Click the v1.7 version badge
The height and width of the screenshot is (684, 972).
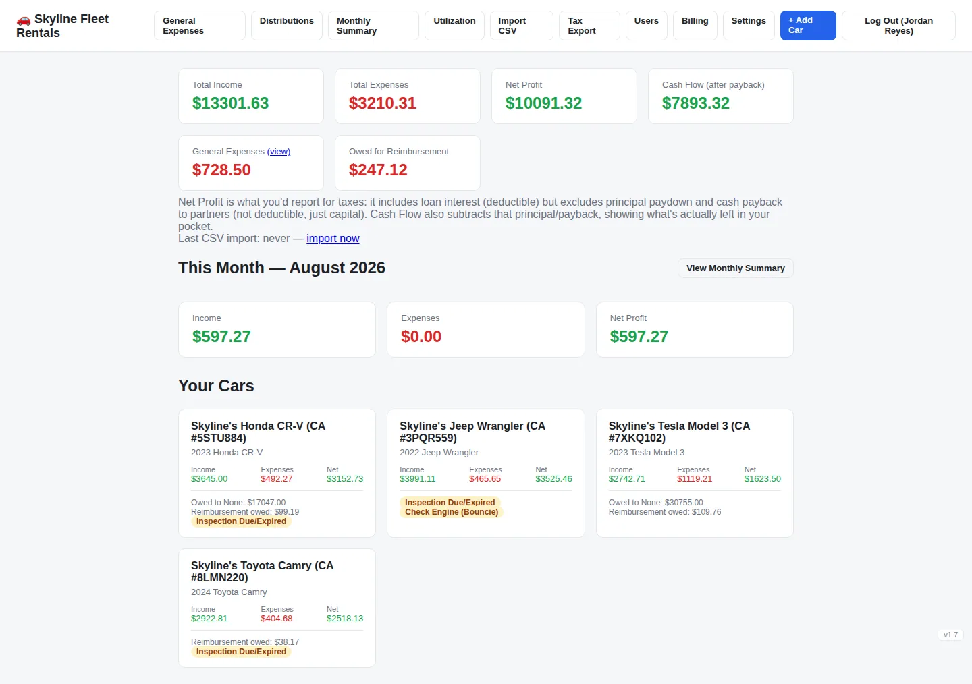pyautogui.click(x=950, y=635)
